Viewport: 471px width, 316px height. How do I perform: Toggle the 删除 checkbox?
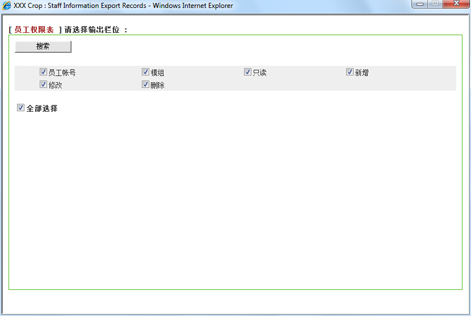[x=145, y=85]
